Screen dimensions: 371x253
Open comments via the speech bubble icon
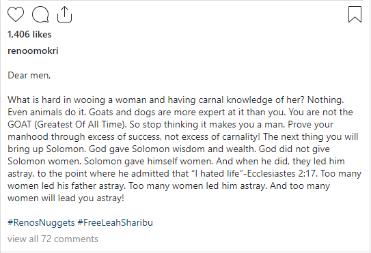coord(40,14)
